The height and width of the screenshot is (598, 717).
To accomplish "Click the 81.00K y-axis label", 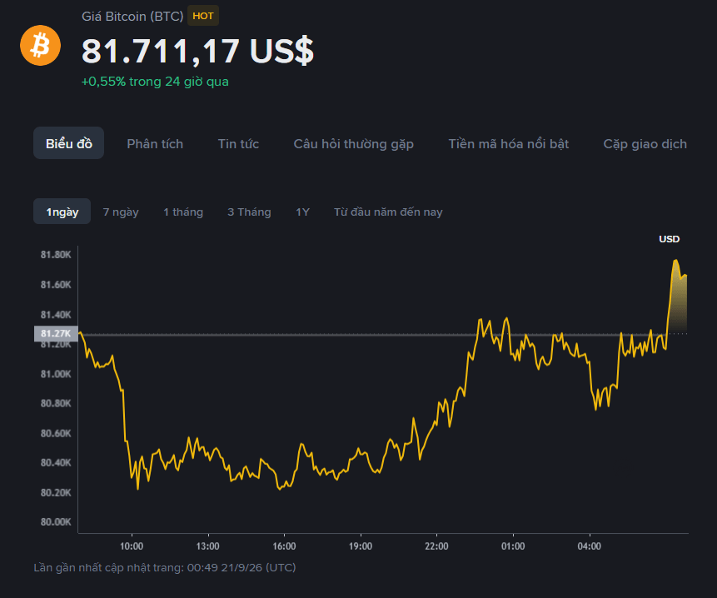I will click(56, 374).
